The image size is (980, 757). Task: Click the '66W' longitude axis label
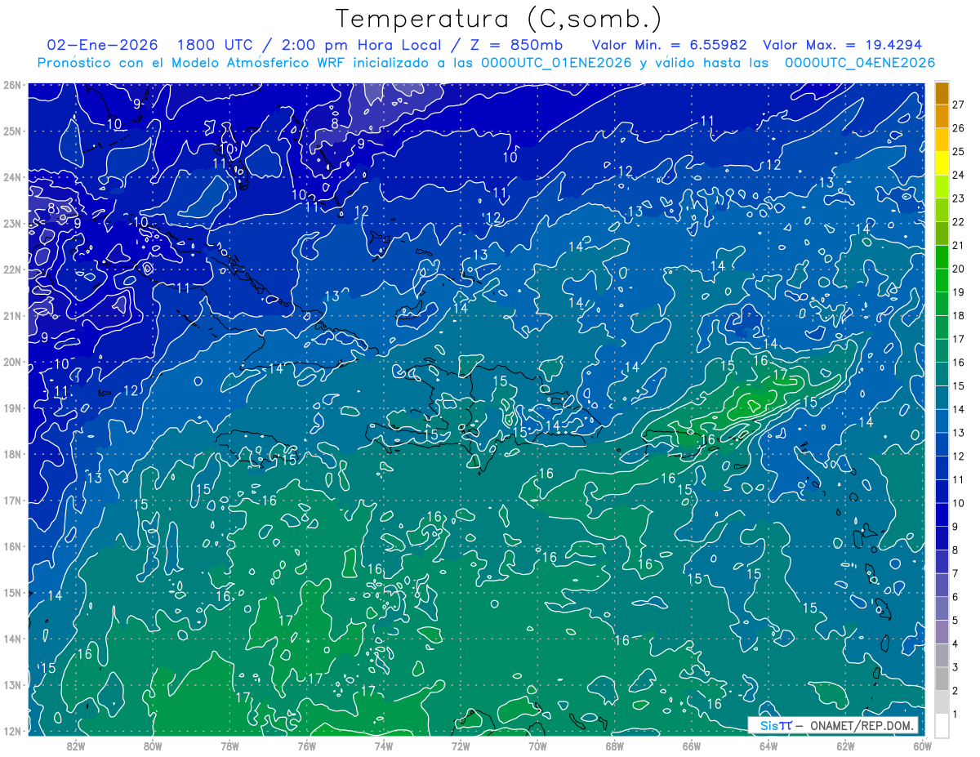[691, 745]
